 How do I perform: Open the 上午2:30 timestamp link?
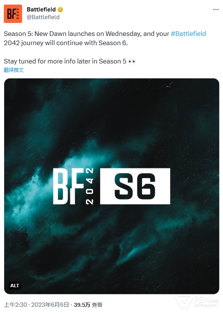[15, 305]
